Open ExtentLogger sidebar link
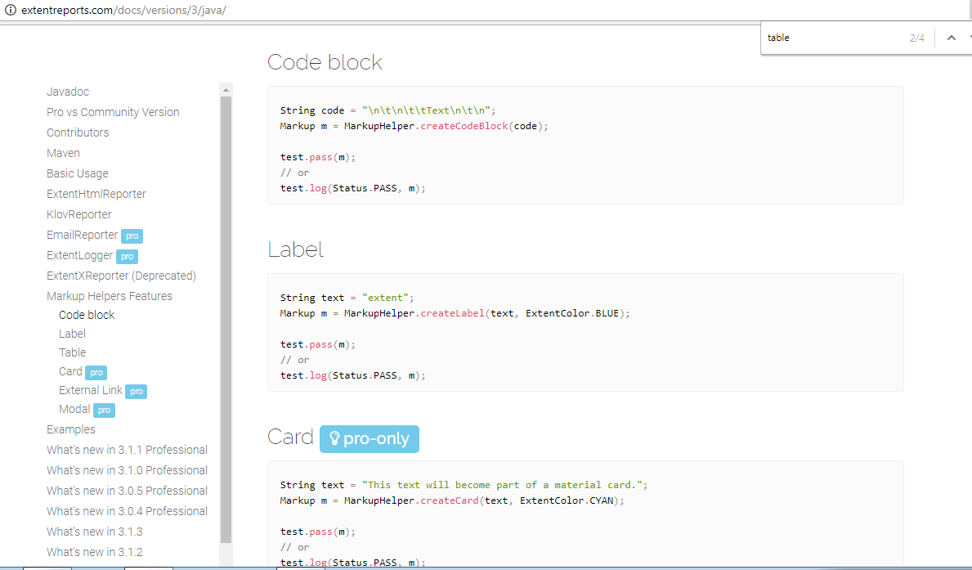Screen dimensions: 972x570 point(80,255)
